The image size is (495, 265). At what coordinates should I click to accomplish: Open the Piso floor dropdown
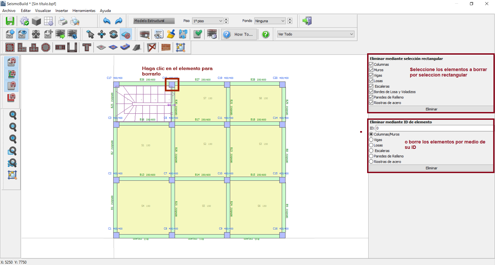point(208,21)
